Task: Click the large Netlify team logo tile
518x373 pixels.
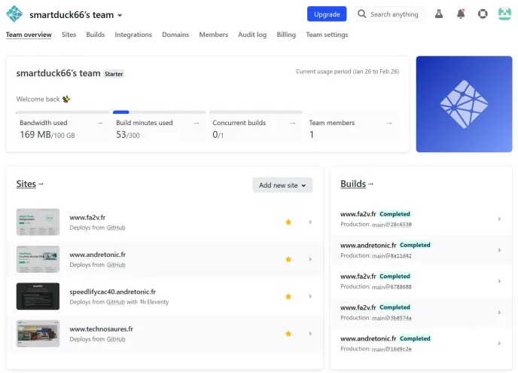Action: point(464,104)
